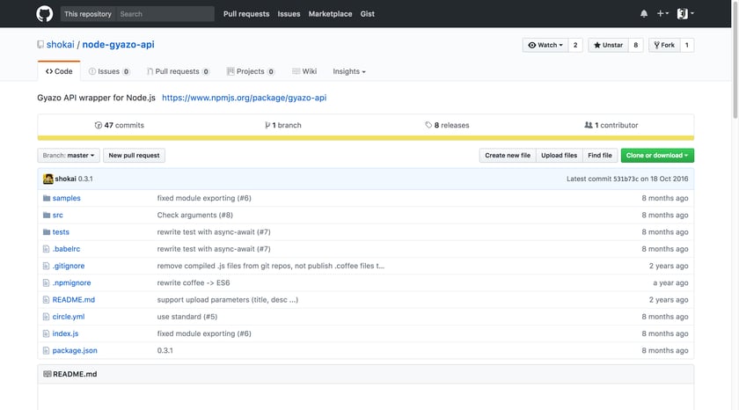Open commit message 'use standard (#5)'

(187, 317)
